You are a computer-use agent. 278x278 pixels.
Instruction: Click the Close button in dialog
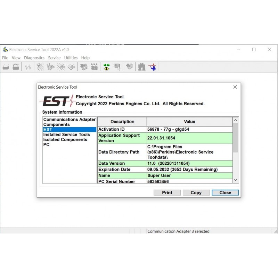[x=225, y=193]
